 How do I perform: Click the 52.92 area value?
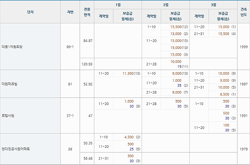pyautogui.click(x=87, y=84)
